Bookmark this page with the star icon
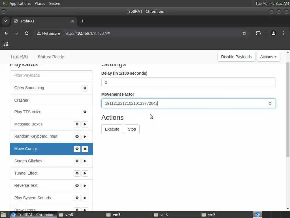 point(244,33)
